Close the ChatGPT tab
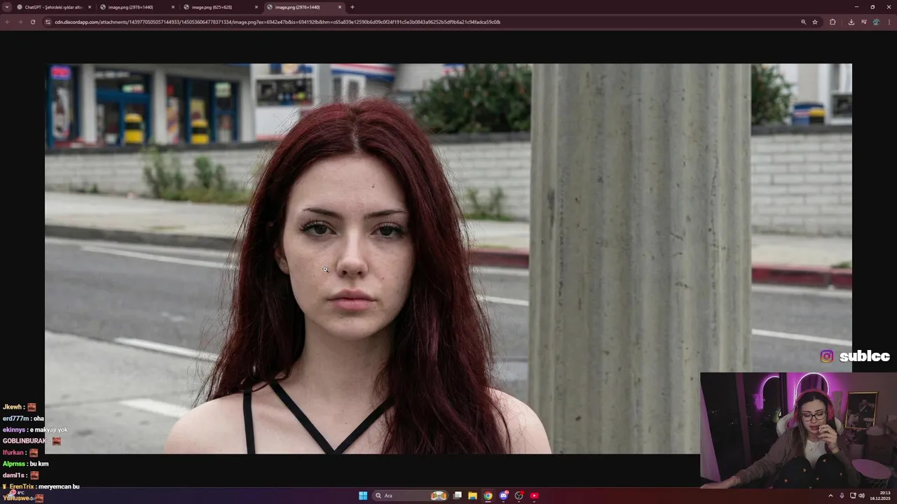The height and width of the screenshot is (504, 897). coord(89,7)
